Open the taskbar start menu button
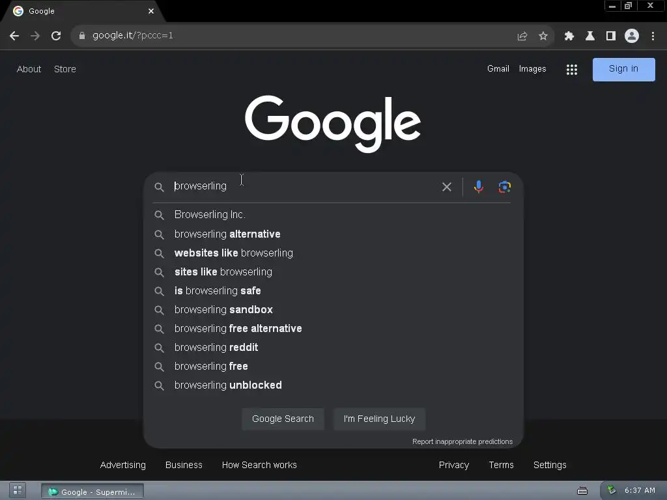The width and height of the screenshot is (667, 500). [x=18, y=491]
